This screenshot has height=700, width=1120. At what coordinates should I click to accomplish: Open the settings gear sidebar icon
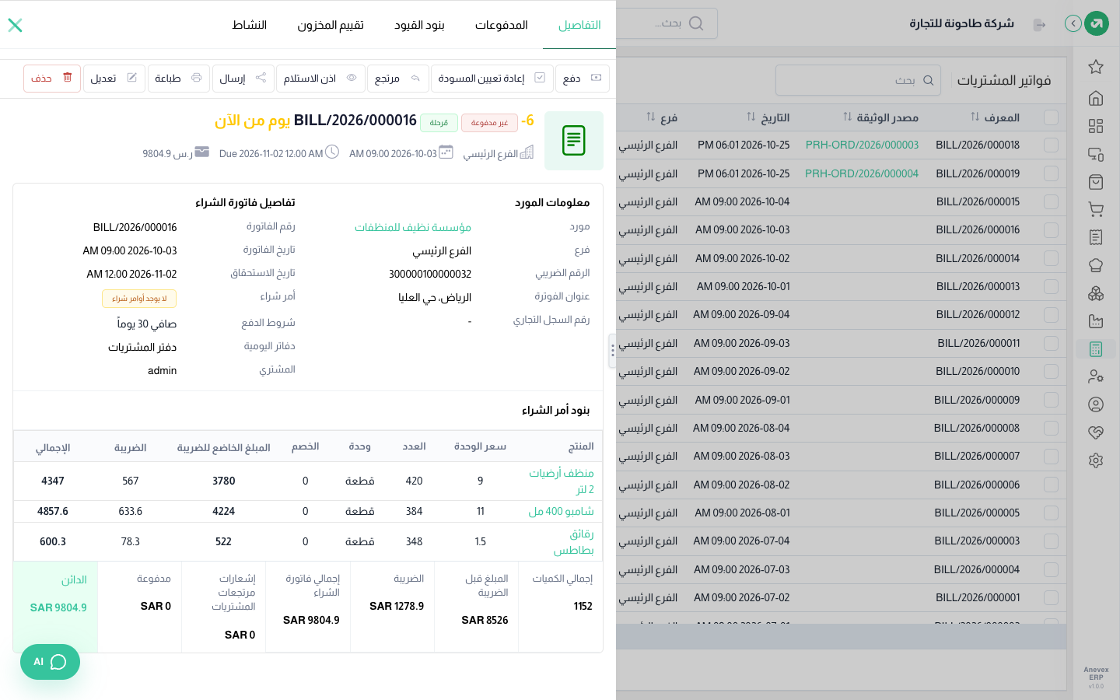(1096, 460)
